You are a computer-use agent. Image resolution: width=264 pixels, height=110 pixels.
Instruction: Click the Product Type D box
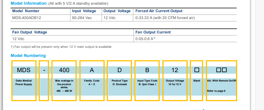(x=119, y=81)
